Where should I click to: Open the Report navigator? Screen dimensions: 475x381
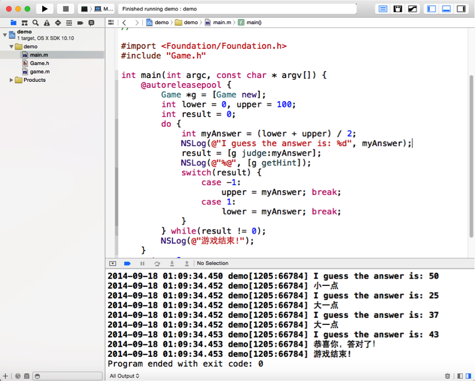click(91, 23)
